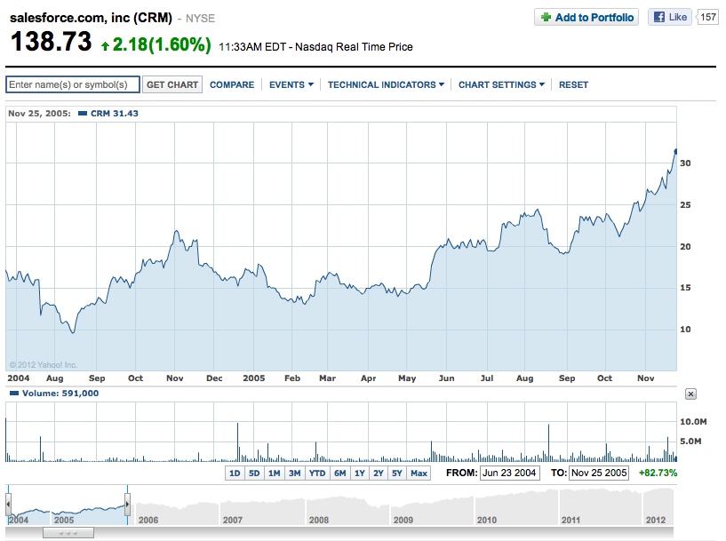This screenshot has width=726, height=541.
Task: Select the 5Y time range
Action: (x=397, y=473)
